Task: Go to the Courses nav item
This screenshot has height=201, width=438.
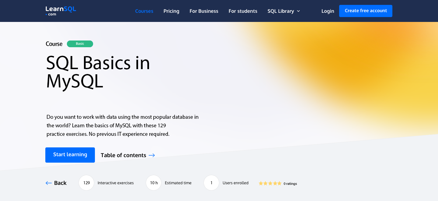Action: [144, 11]
